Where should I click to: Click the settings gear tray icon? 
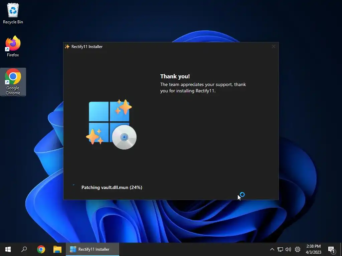(298, 249)
